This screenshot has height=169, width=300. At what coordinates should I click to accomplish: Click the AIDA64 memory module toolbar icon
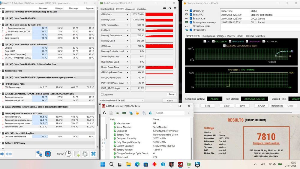coord(124,113)
